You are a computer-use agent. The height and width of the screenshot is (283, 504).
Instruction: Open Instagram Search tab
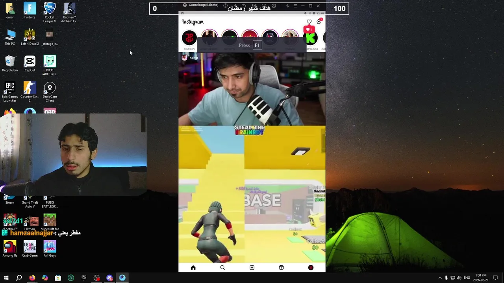[222, 268]
